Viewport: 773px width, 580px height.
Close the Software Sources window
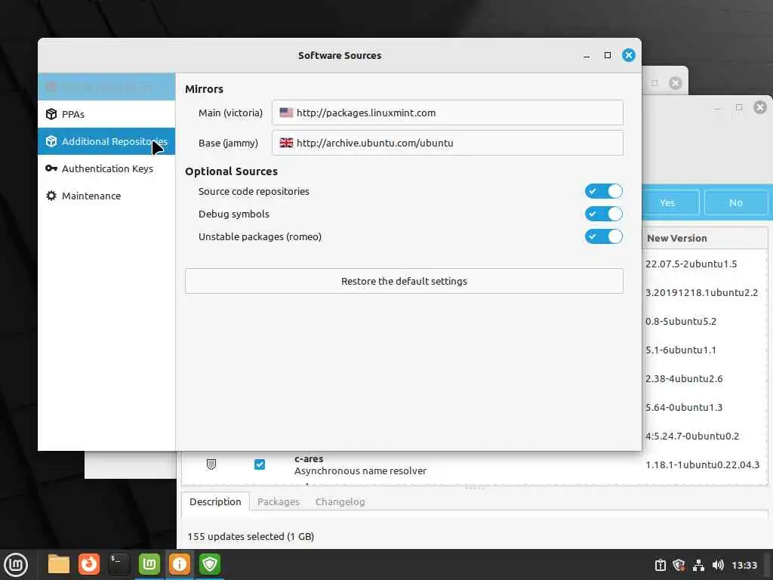click(x=629, y=55)
